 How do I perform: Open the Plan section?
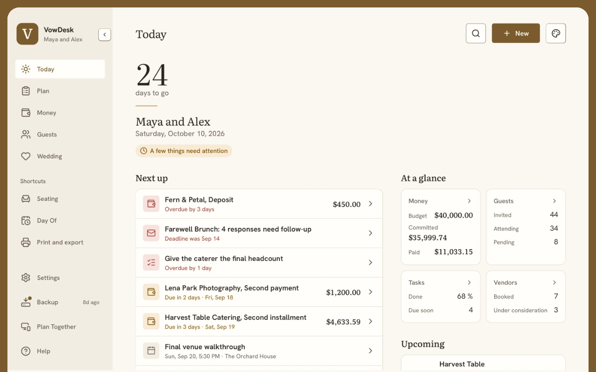[x=60, y=91]
